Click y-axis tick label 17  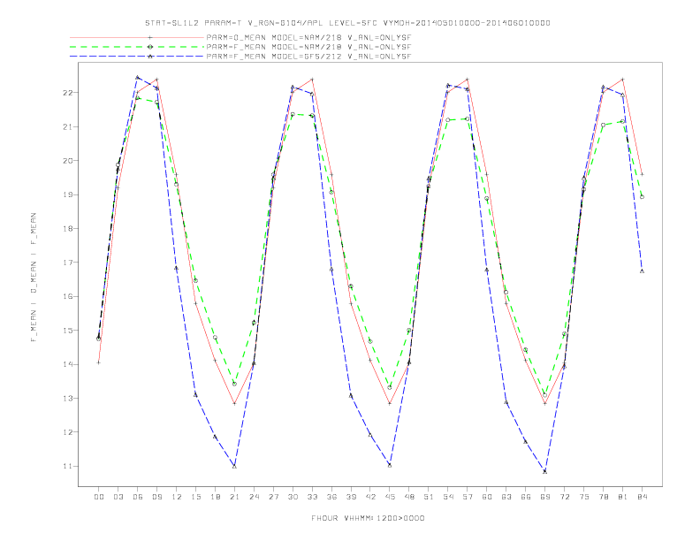coord(67,263)
